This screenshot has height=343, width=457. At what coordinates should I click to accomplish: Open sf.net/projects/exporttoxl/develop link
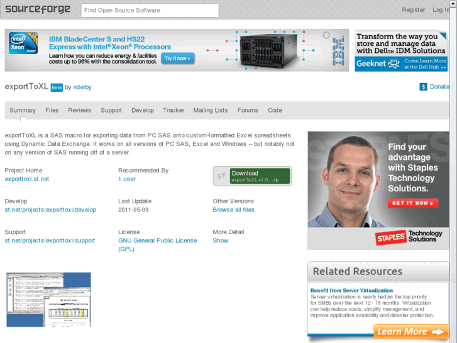pos(50,210)
